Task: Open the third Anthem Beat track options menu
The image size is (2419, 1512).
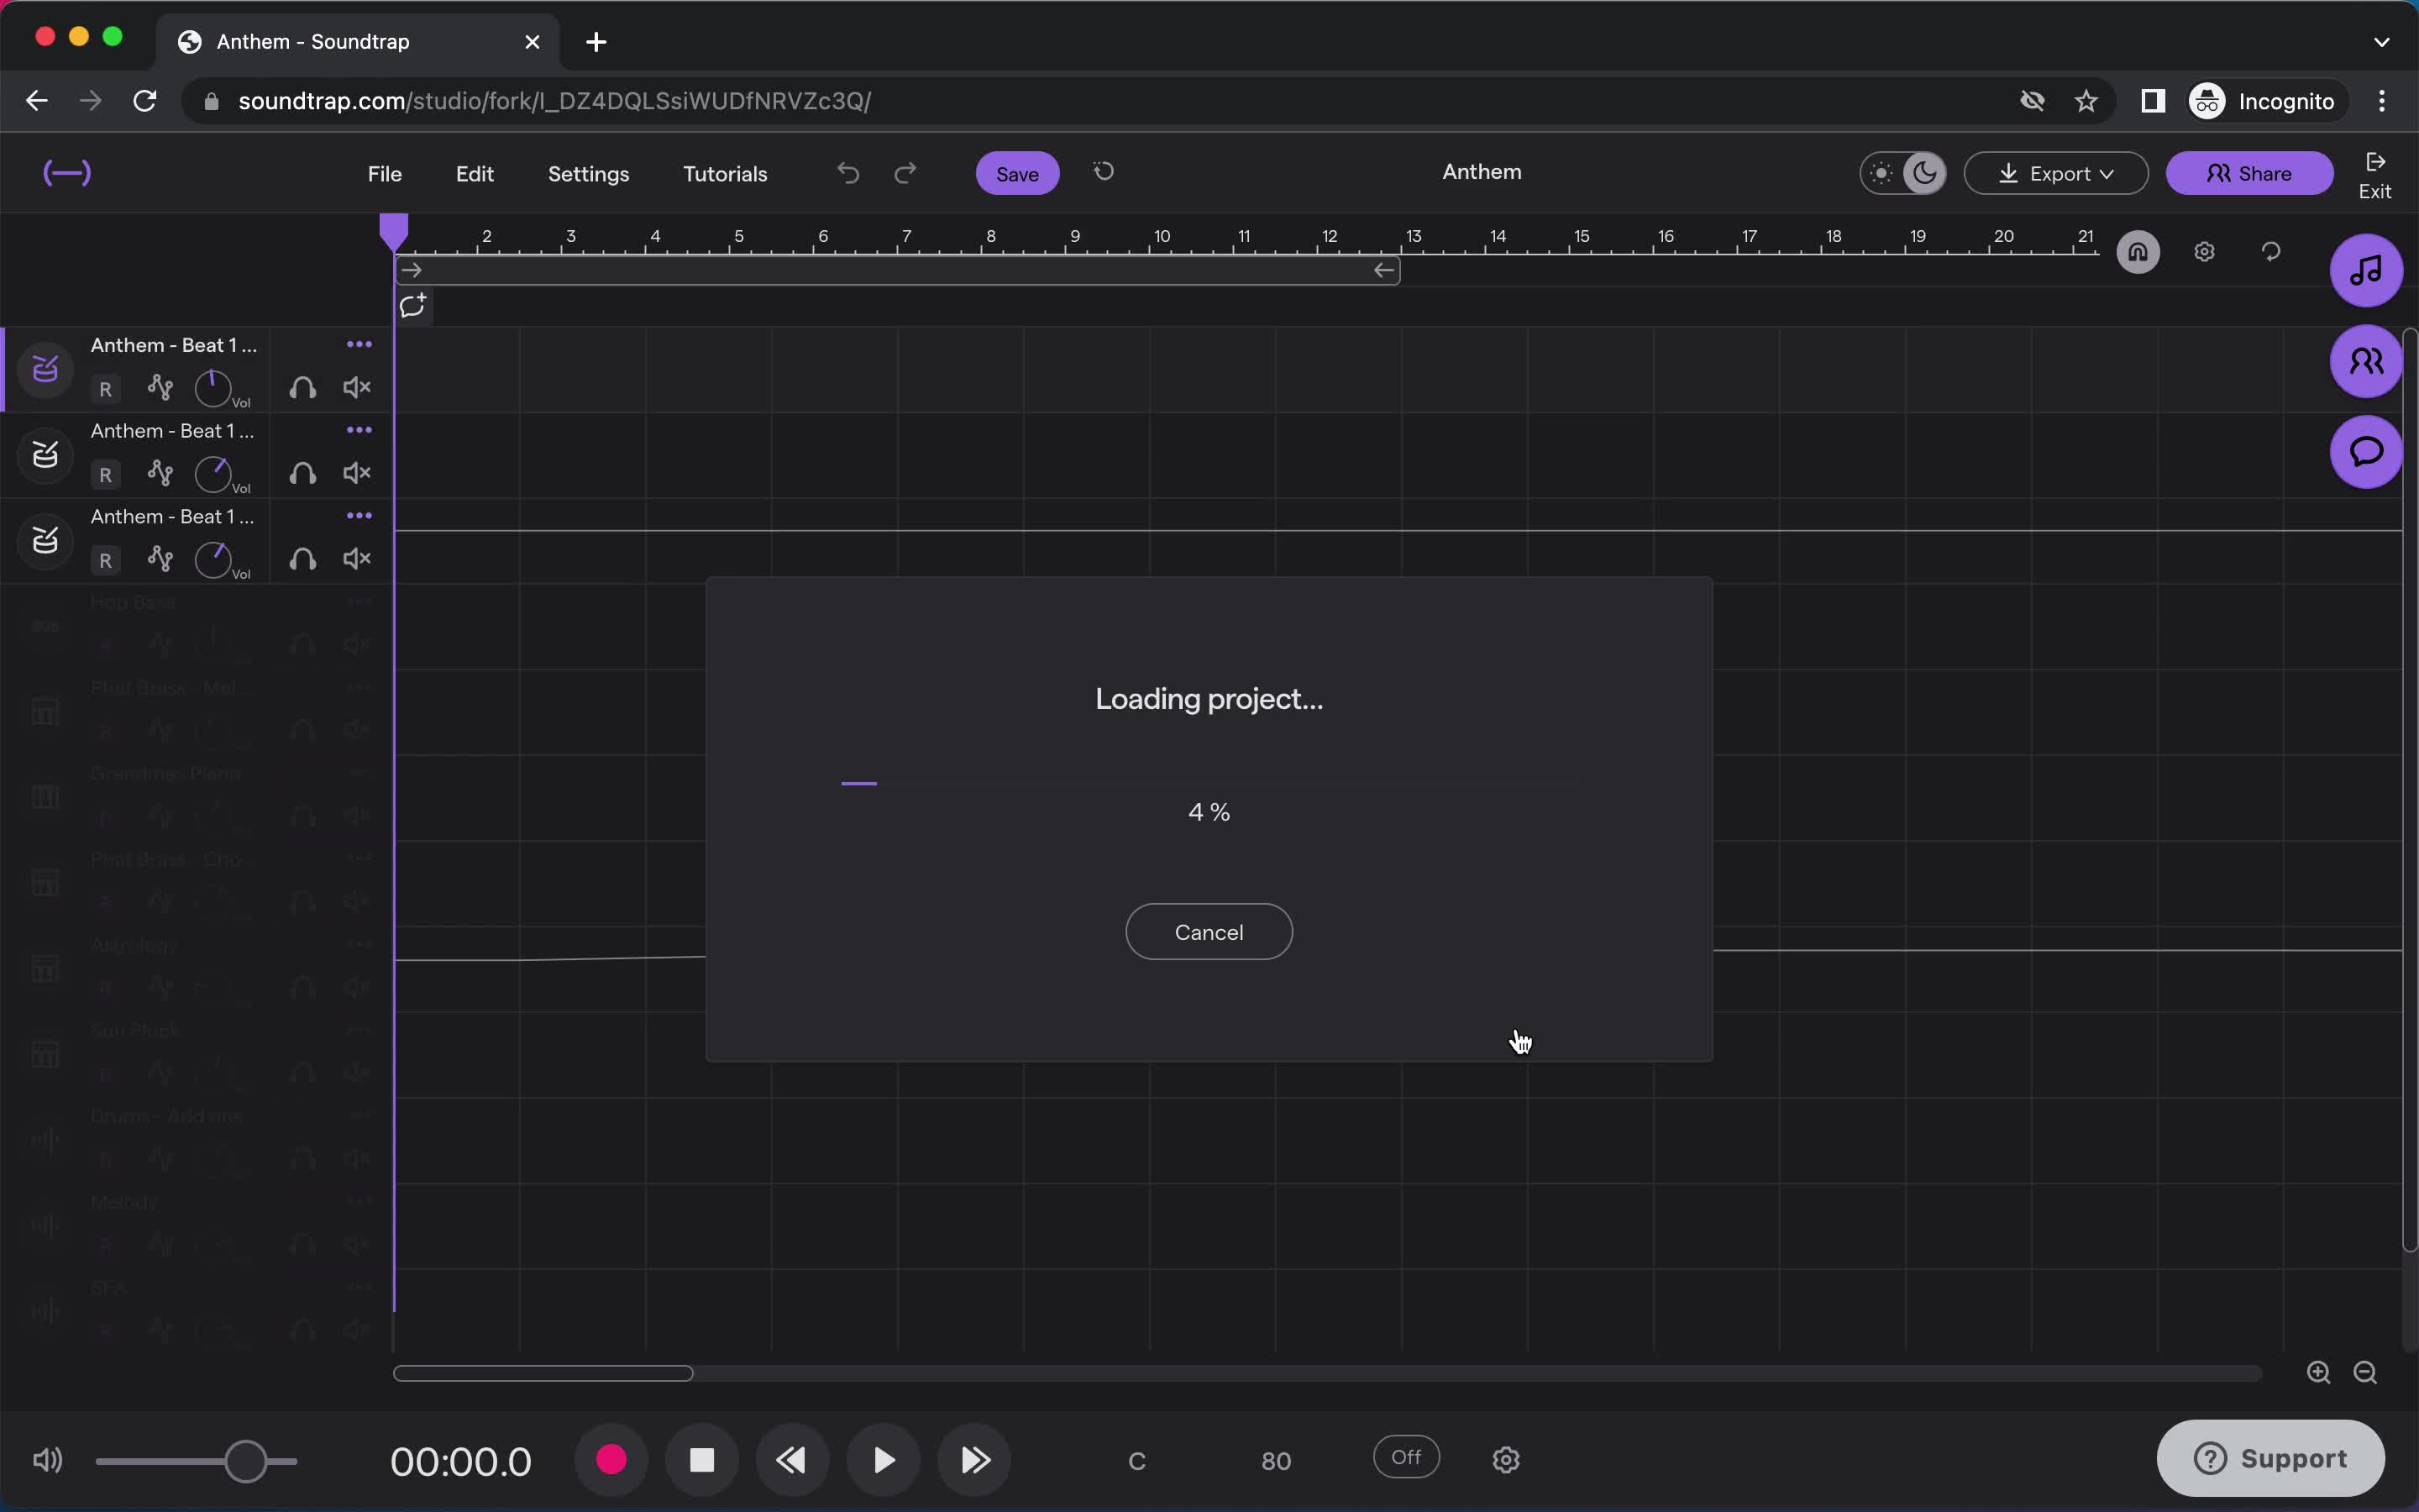Action: (359, 517)
